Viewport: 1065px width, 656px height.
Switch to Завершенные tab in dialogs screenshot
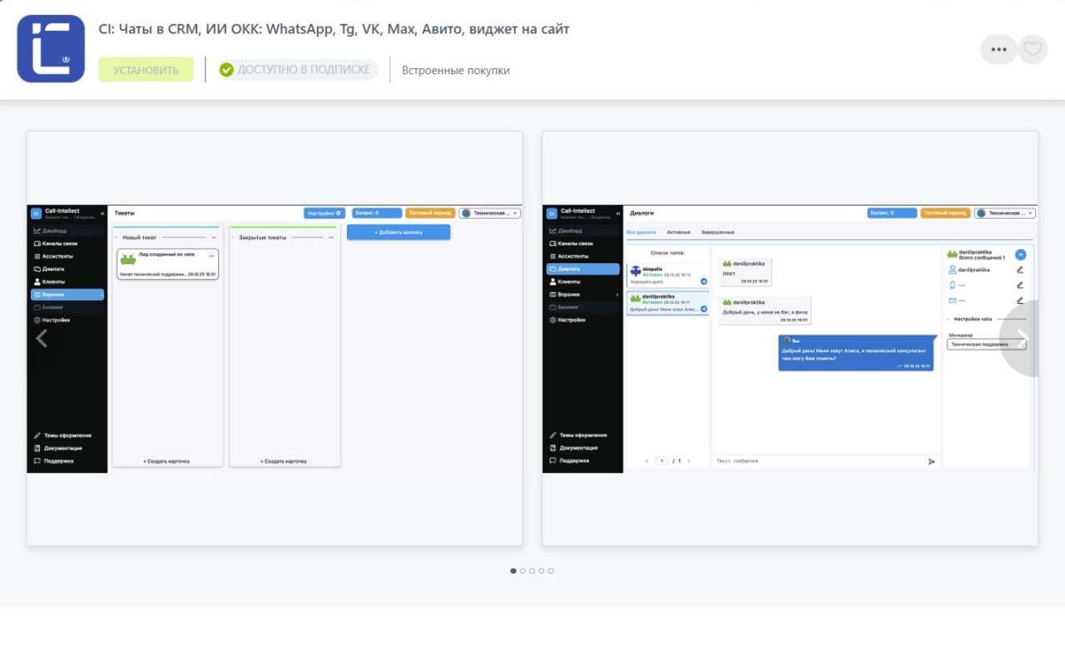[717, 232]
